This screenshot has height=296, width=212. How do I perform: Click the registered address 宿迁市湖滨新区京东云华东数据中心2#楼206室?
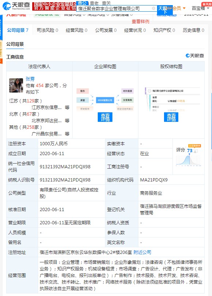coord(86,252)
